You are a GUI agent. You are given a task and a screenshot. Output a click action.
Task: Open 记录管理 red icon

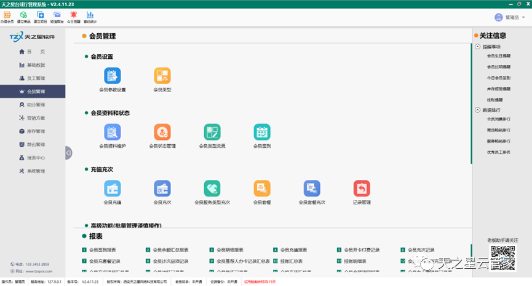pyautogui.click(x=362, y=188)
